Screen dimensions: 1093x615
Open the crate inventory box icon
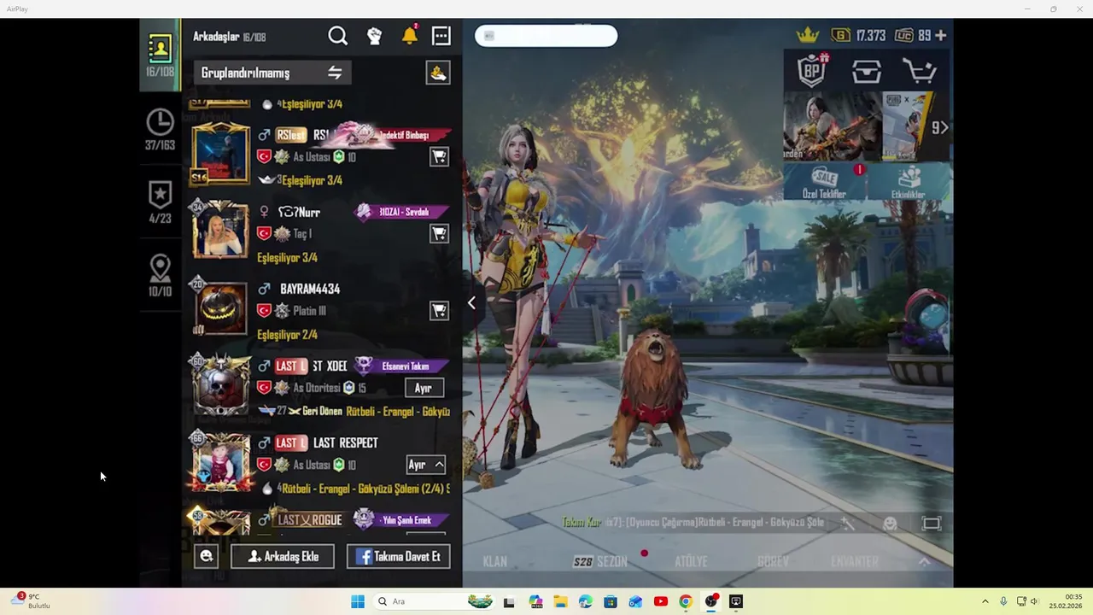pos(867,72)
